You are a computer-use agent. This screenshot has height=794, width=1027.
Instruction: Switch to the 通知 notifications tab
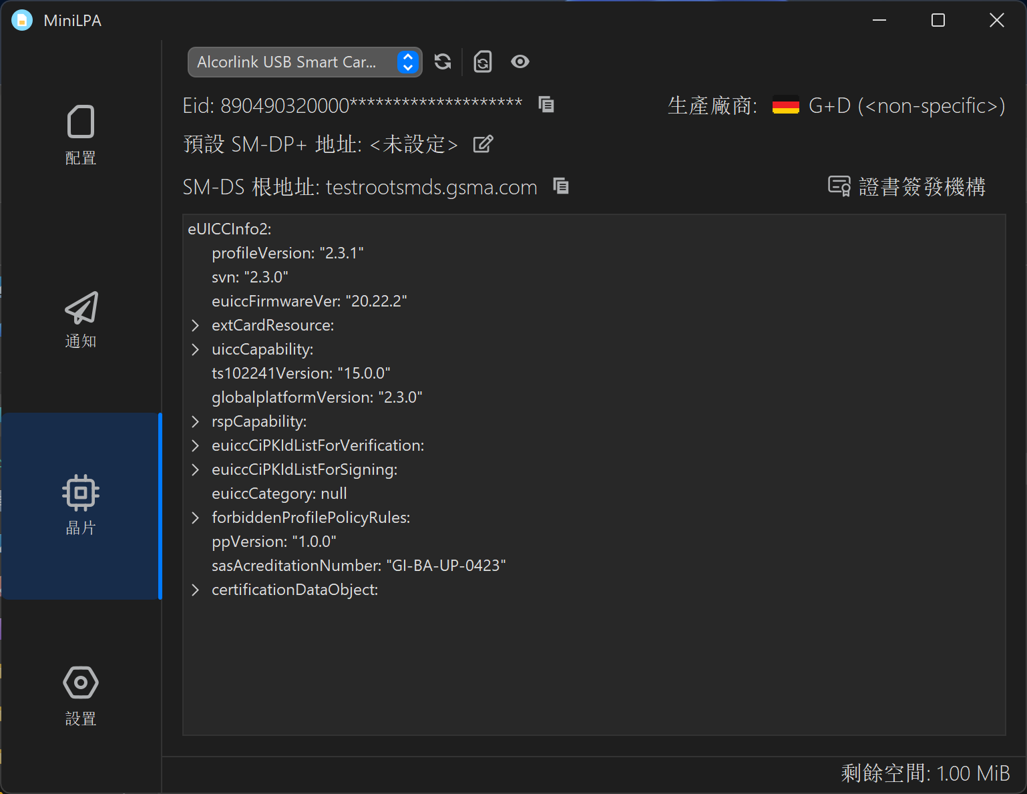[x=81, y=320]
